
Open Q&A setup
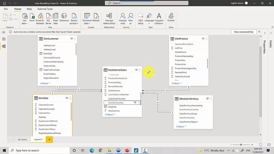coord(140,18)
